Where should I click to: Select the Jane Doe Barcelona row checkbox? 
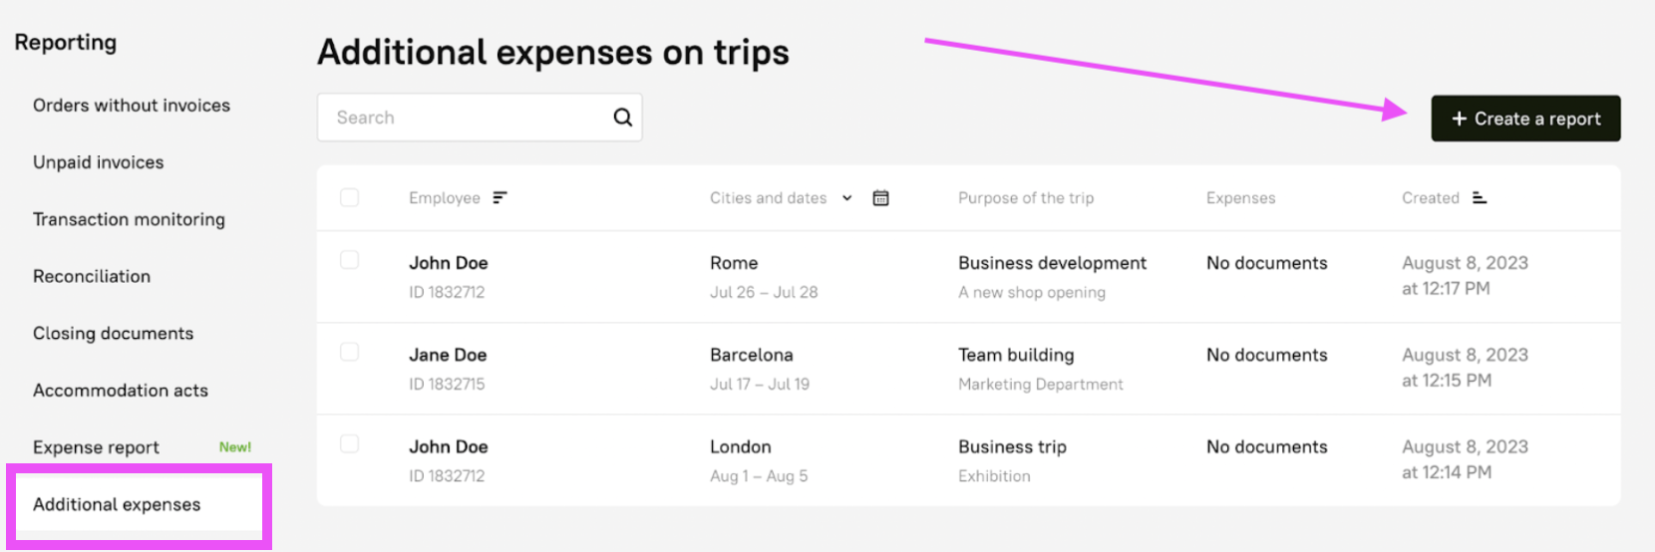coord(349,352)
